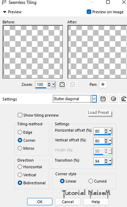Image resolution: width=127 pixels, height=207 pixels.
Task: Click the PaintShop Pro logo icon
Action: (x=4, y=2)
